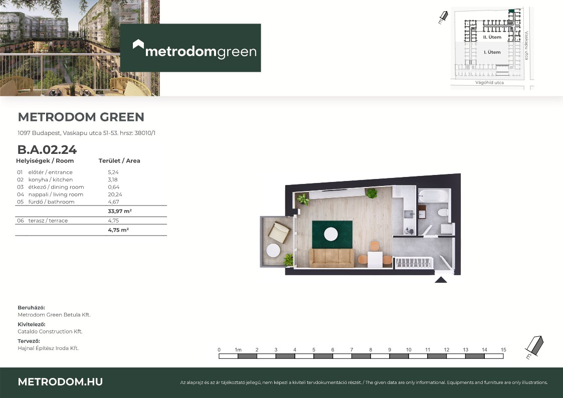Click the black entrance arrow below the floor plan
This screenshot has height=398, width=563.
[x=441, y=279]
